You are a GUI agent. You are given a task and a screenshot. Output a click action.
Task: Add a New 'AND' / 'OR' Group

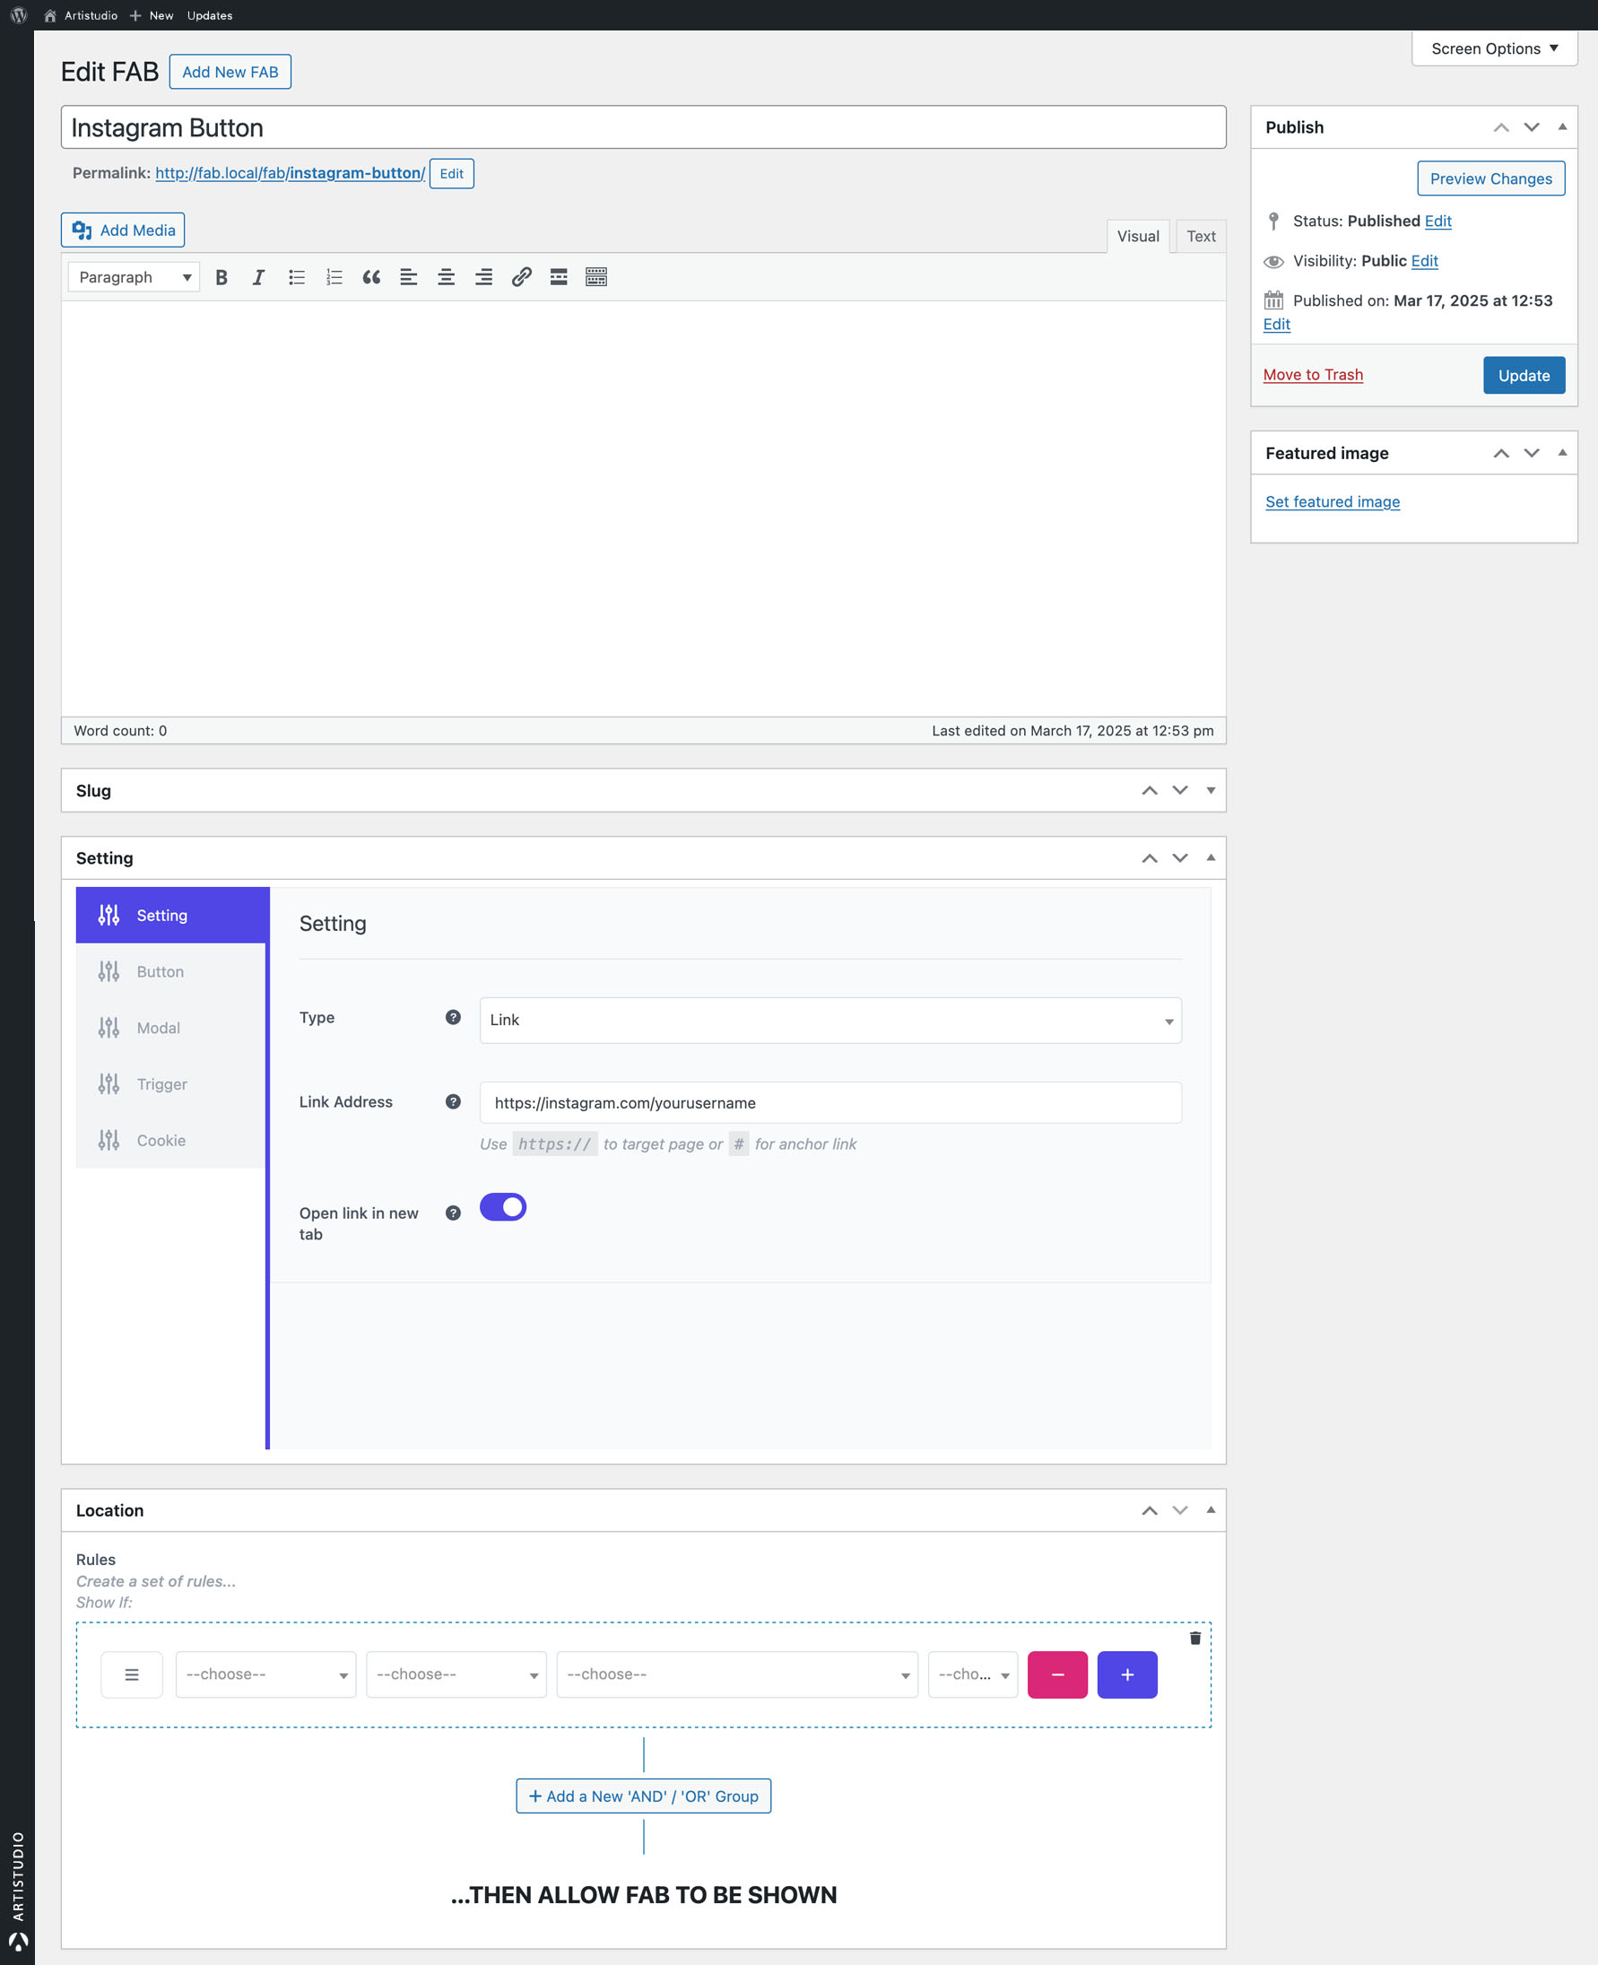pyautogui.click(x=644, y=1795)
